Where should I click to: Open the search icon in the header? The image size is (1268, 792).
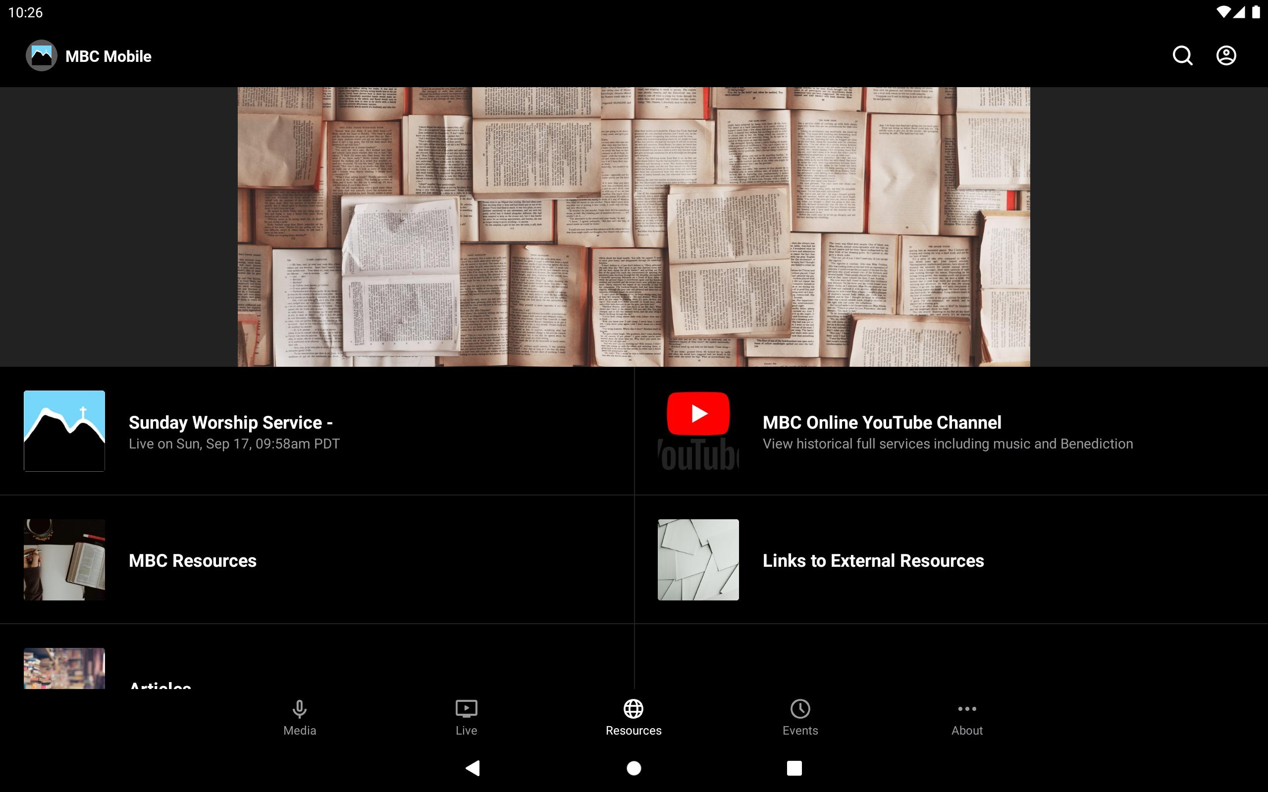[1182, 55]
